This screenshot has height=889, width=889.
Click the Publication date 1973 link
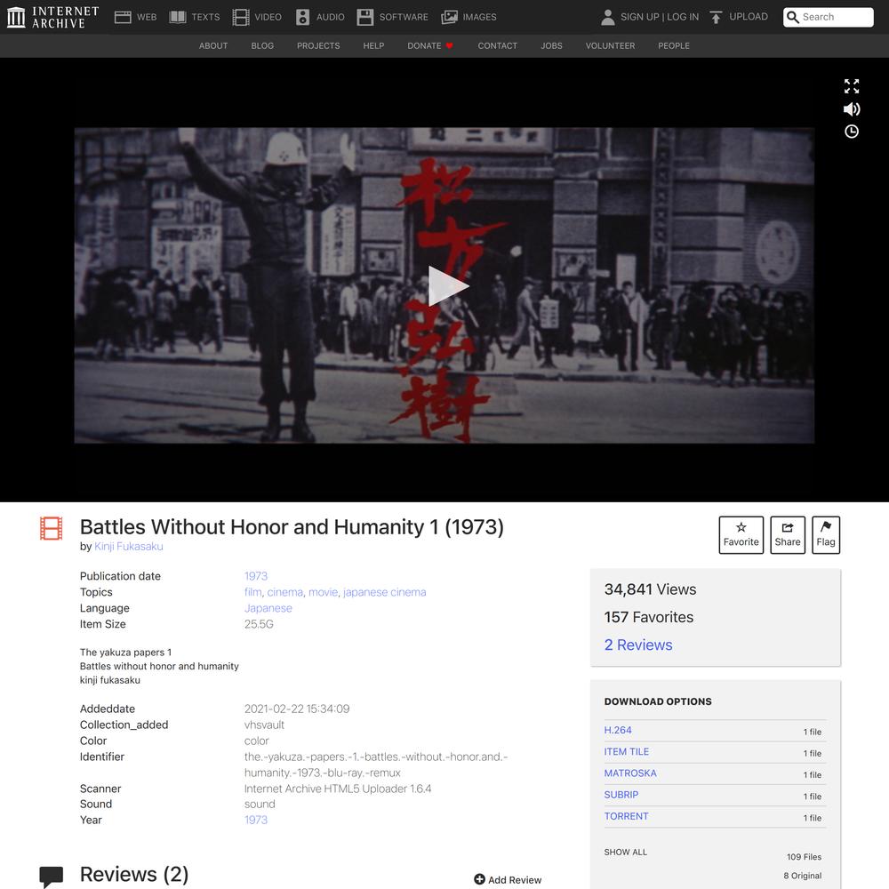256,576
